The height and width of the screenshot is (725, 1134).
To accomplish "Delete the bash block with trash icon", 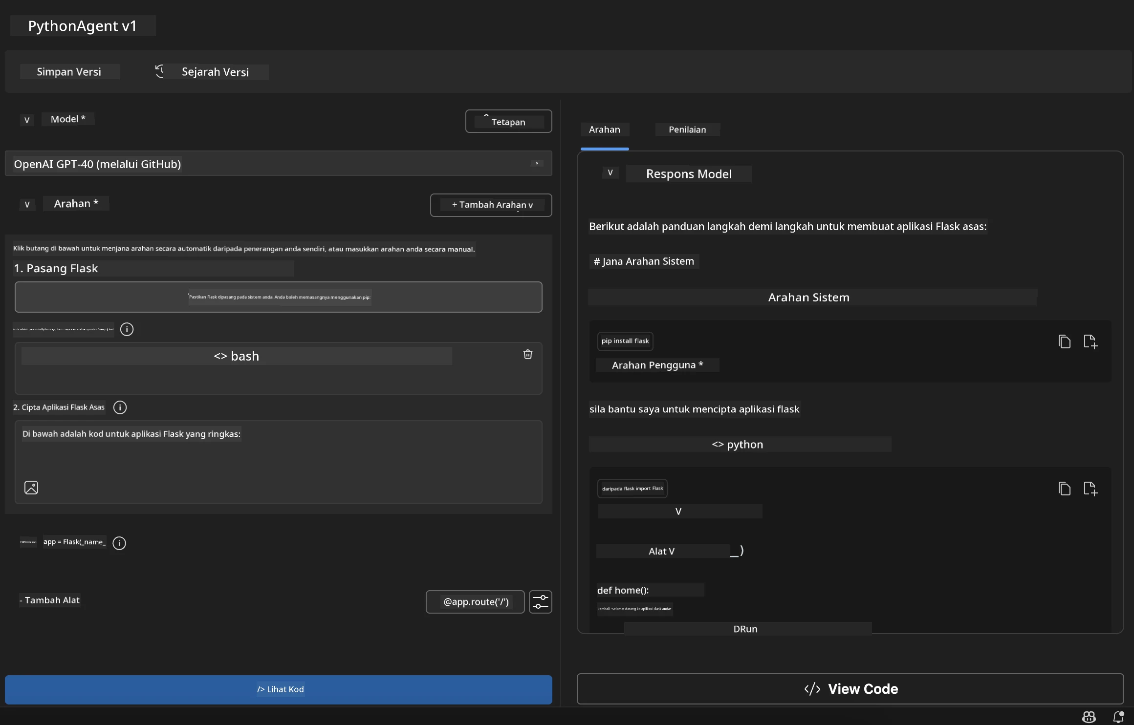I will 528,354.
